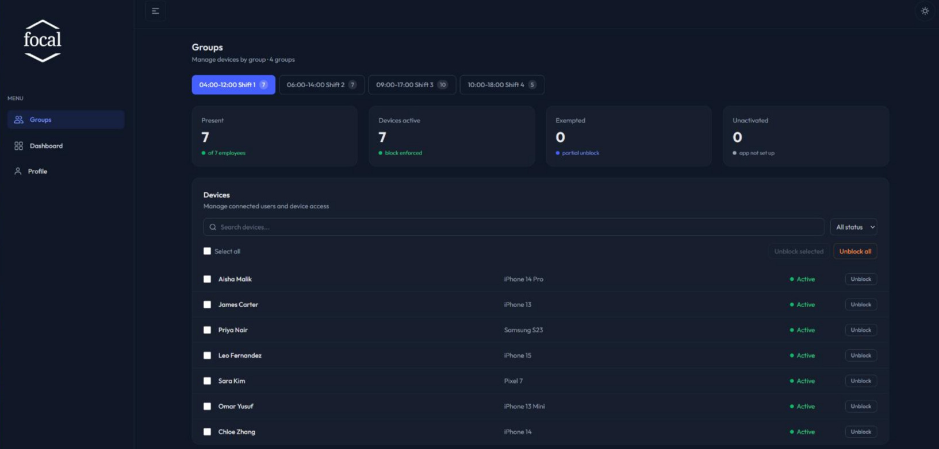
Task: Open the Profile menu item
Action: (66, 171)
